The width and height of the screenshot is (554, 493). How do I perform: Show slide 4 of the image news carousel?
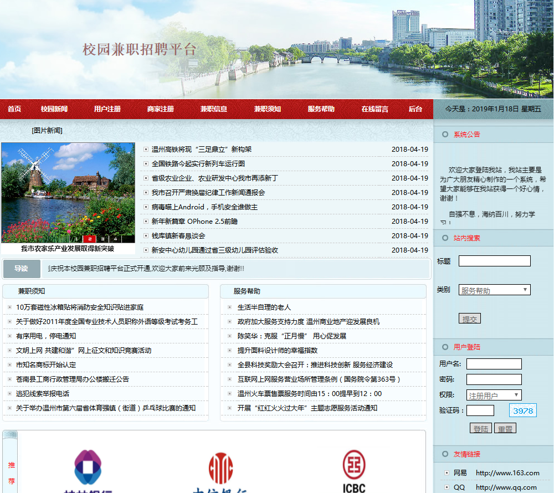coord(115,239)
